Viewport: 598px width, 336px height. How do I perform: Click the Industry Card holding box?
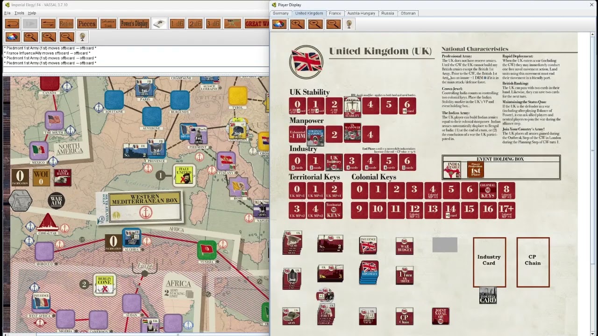(x=489, y=262)
